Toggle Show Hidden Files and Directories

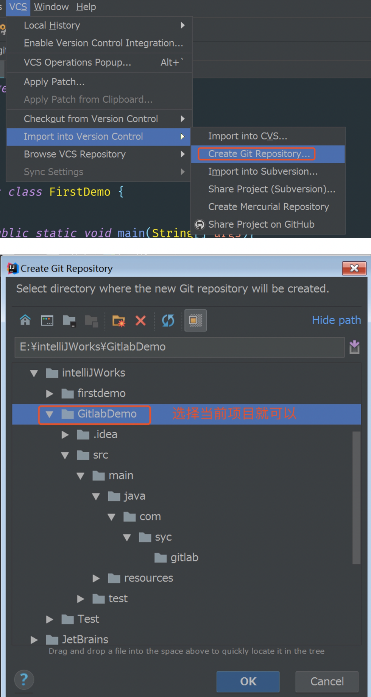[195, 320]
